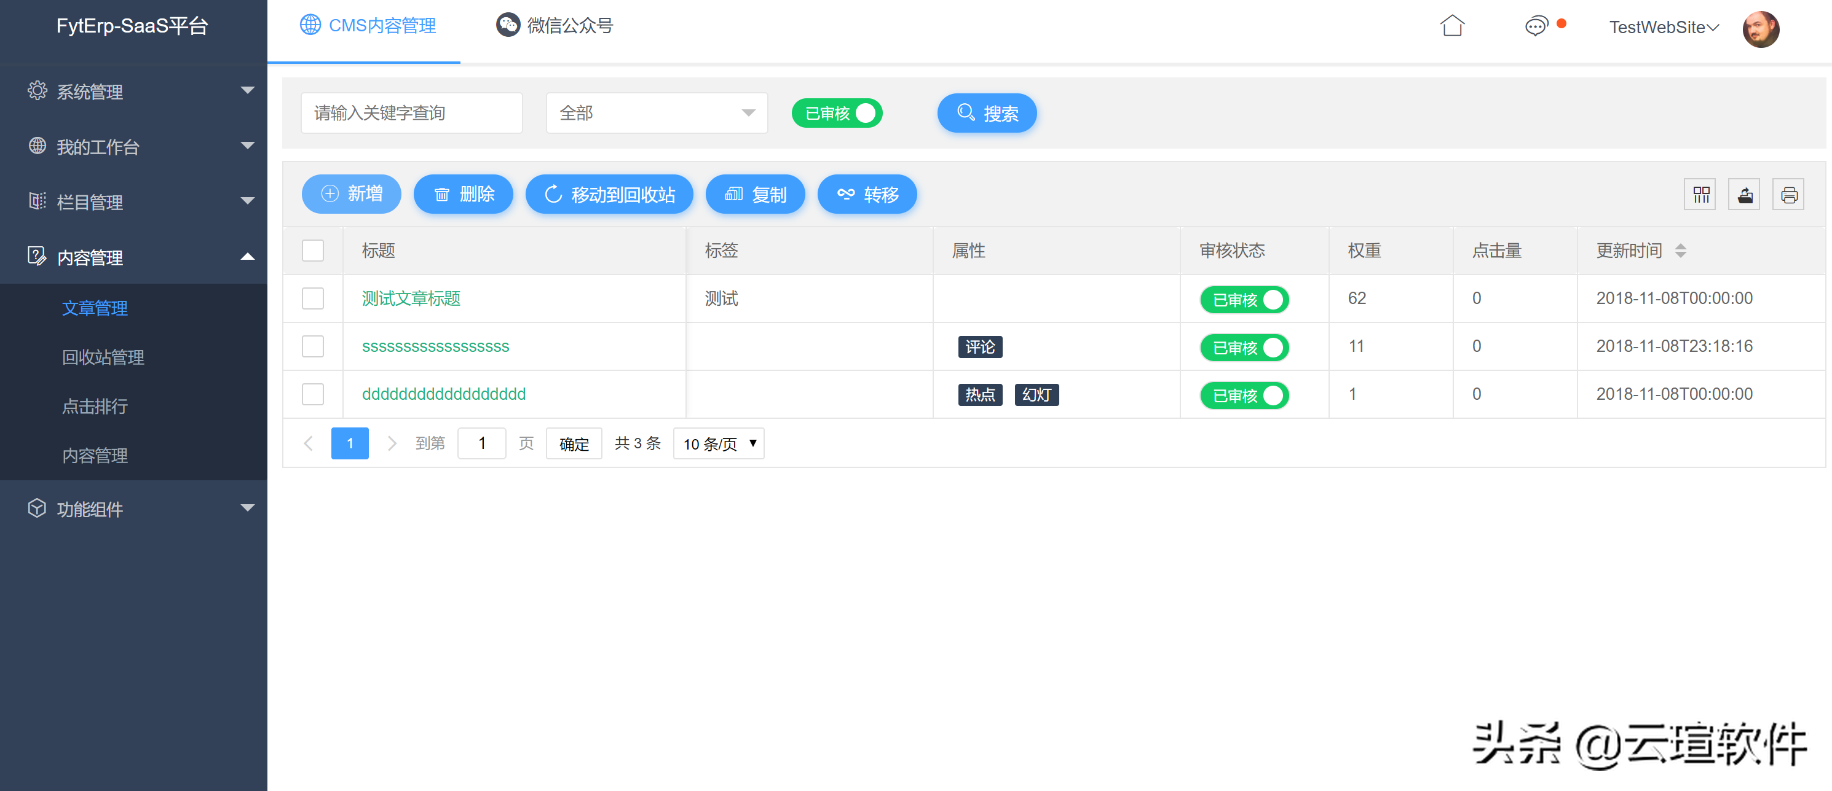This screenshot has height=791, width=1832.
Task: Click the icon beside 栏目管理
Action: (x=37, y=201)
